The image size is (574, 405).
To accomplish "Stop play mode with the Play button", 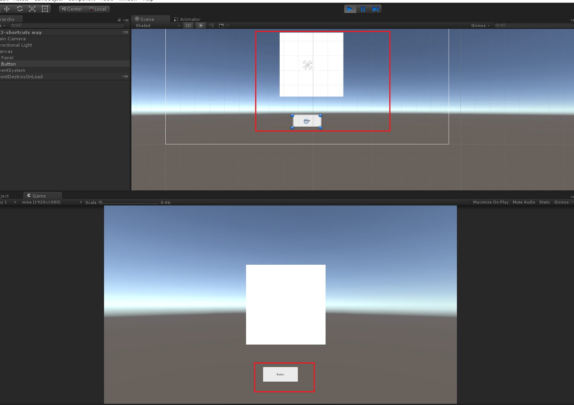I will pos(350,9).
